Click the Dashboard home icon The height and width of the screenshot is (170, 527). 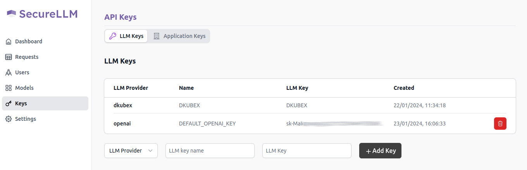tap(9, 41)
